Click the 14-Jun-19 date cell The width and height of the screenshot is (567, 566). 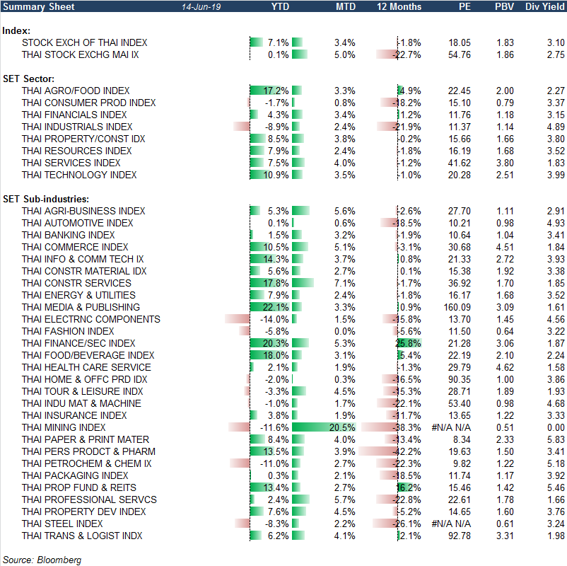coord(201,7)
